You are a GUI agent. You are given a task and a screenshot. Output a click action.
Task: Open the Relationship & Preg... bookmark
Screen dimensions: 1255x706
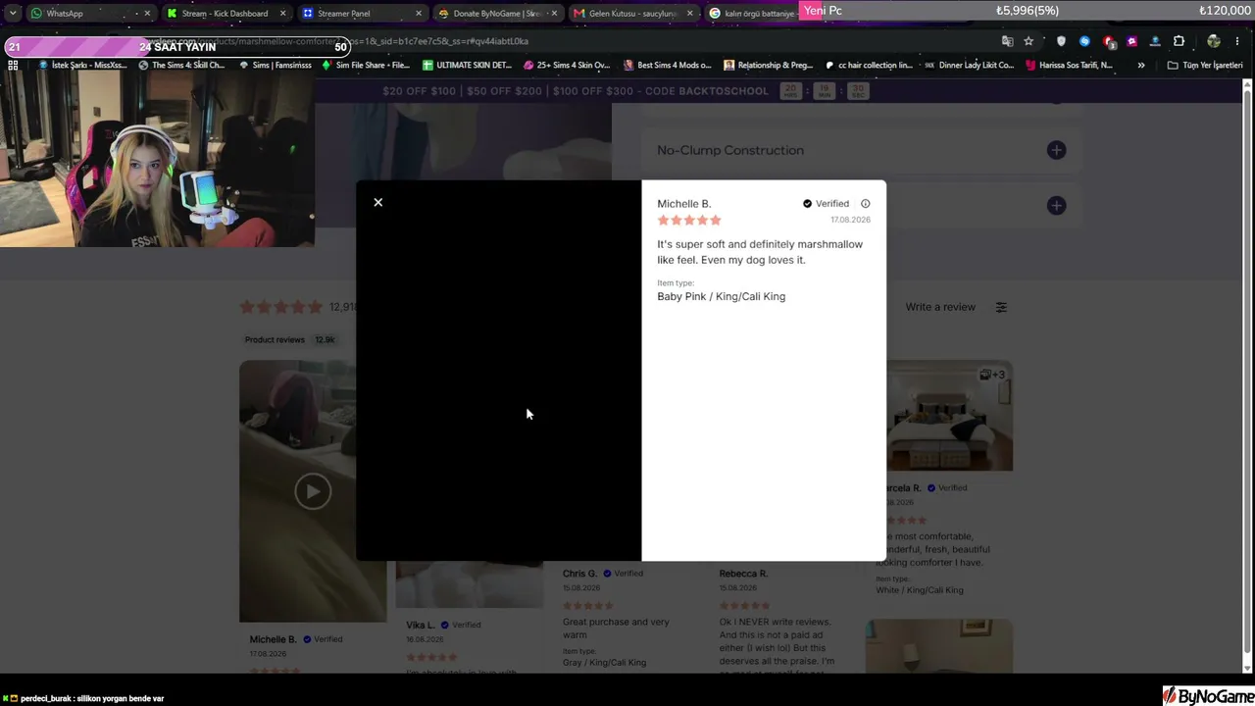(x=769, y=65)
